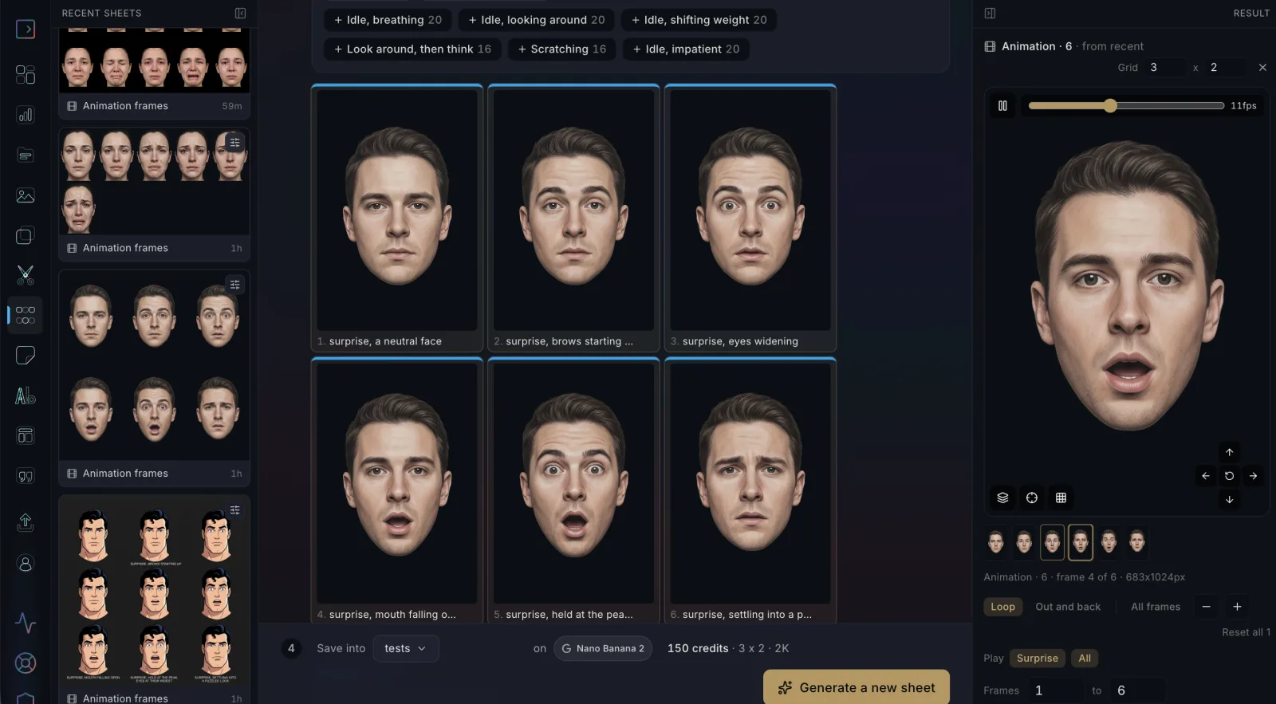Open the sticky note icon in sidebar

point(26,356)
